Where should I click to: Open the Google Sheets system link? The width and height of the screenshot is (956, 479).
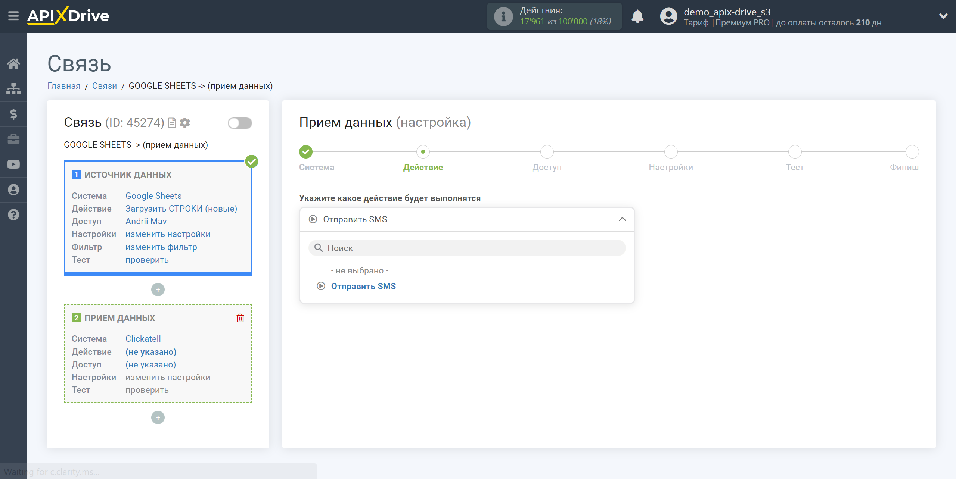(153, 196)
